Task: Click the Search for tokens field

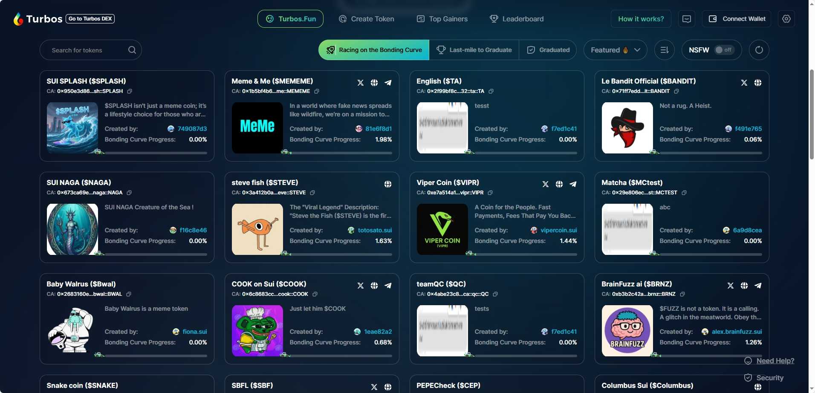Action: point(85,50)
